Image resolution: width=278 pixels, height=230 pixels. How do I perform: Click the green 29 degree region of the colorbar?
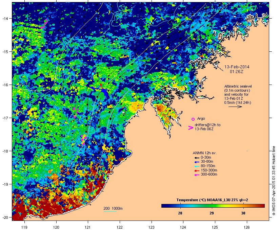(212, 206)
